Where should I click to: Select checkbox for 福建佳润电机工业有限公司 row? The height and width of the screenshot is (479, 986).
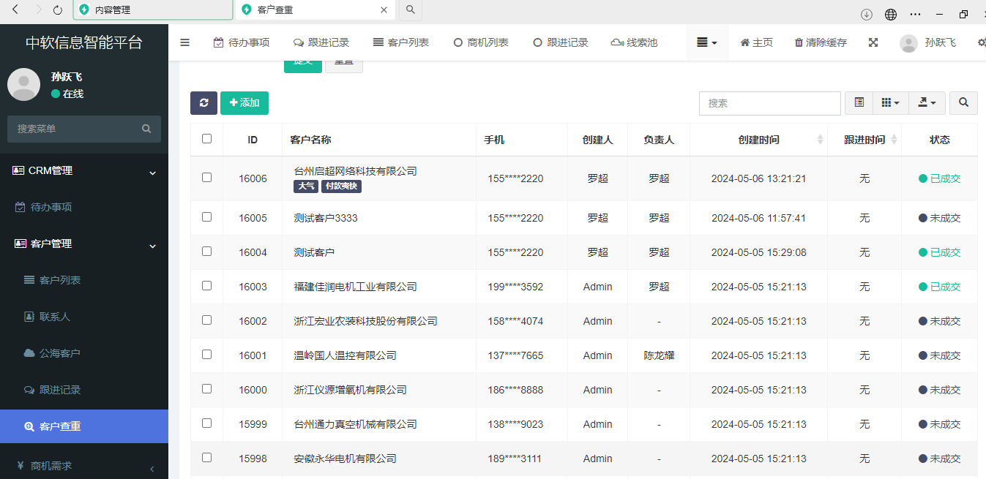206,286
